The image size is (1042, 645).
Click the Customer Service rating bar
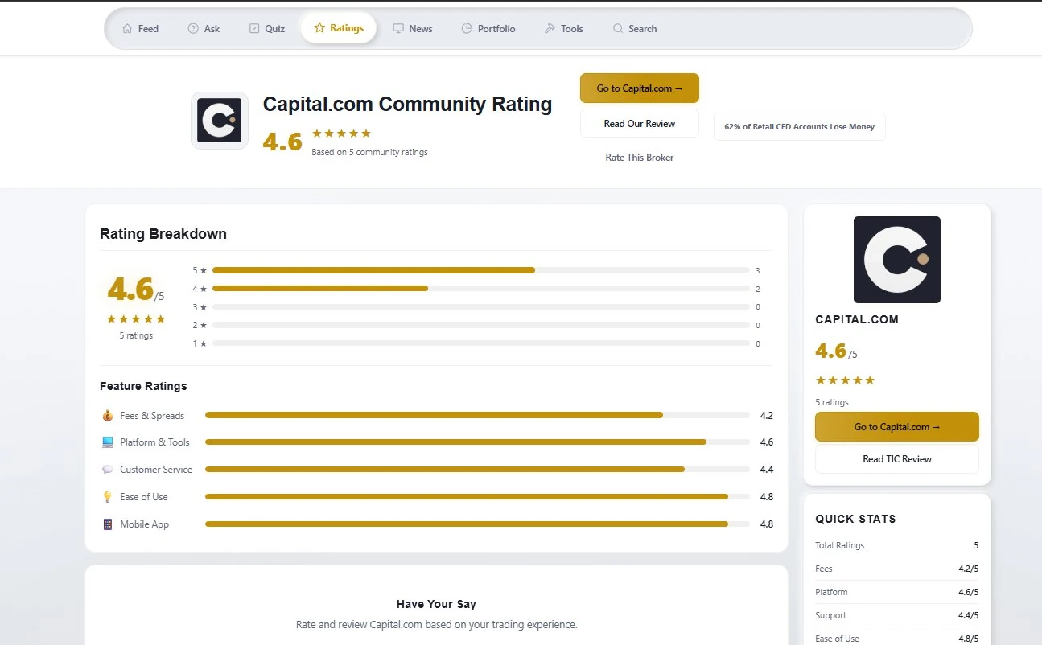click(477, 470)
